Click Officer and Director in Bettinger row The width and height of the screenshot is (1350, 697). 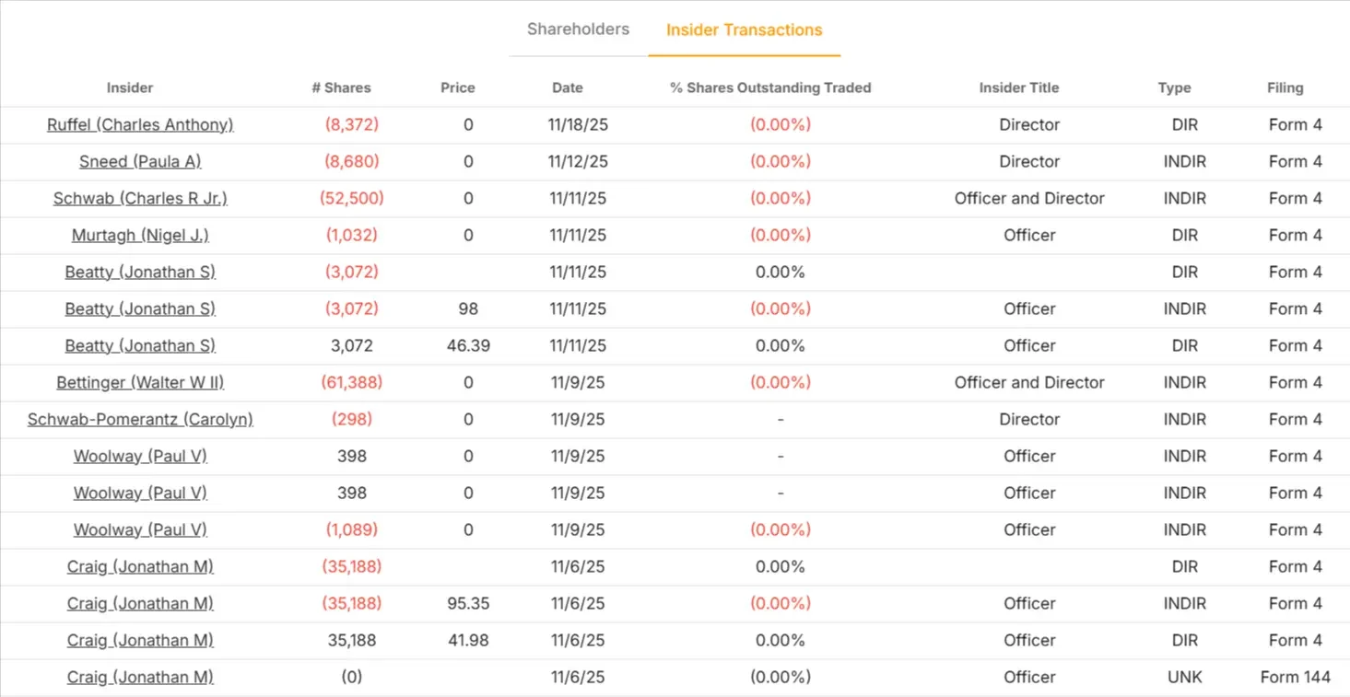(1029, 382)
